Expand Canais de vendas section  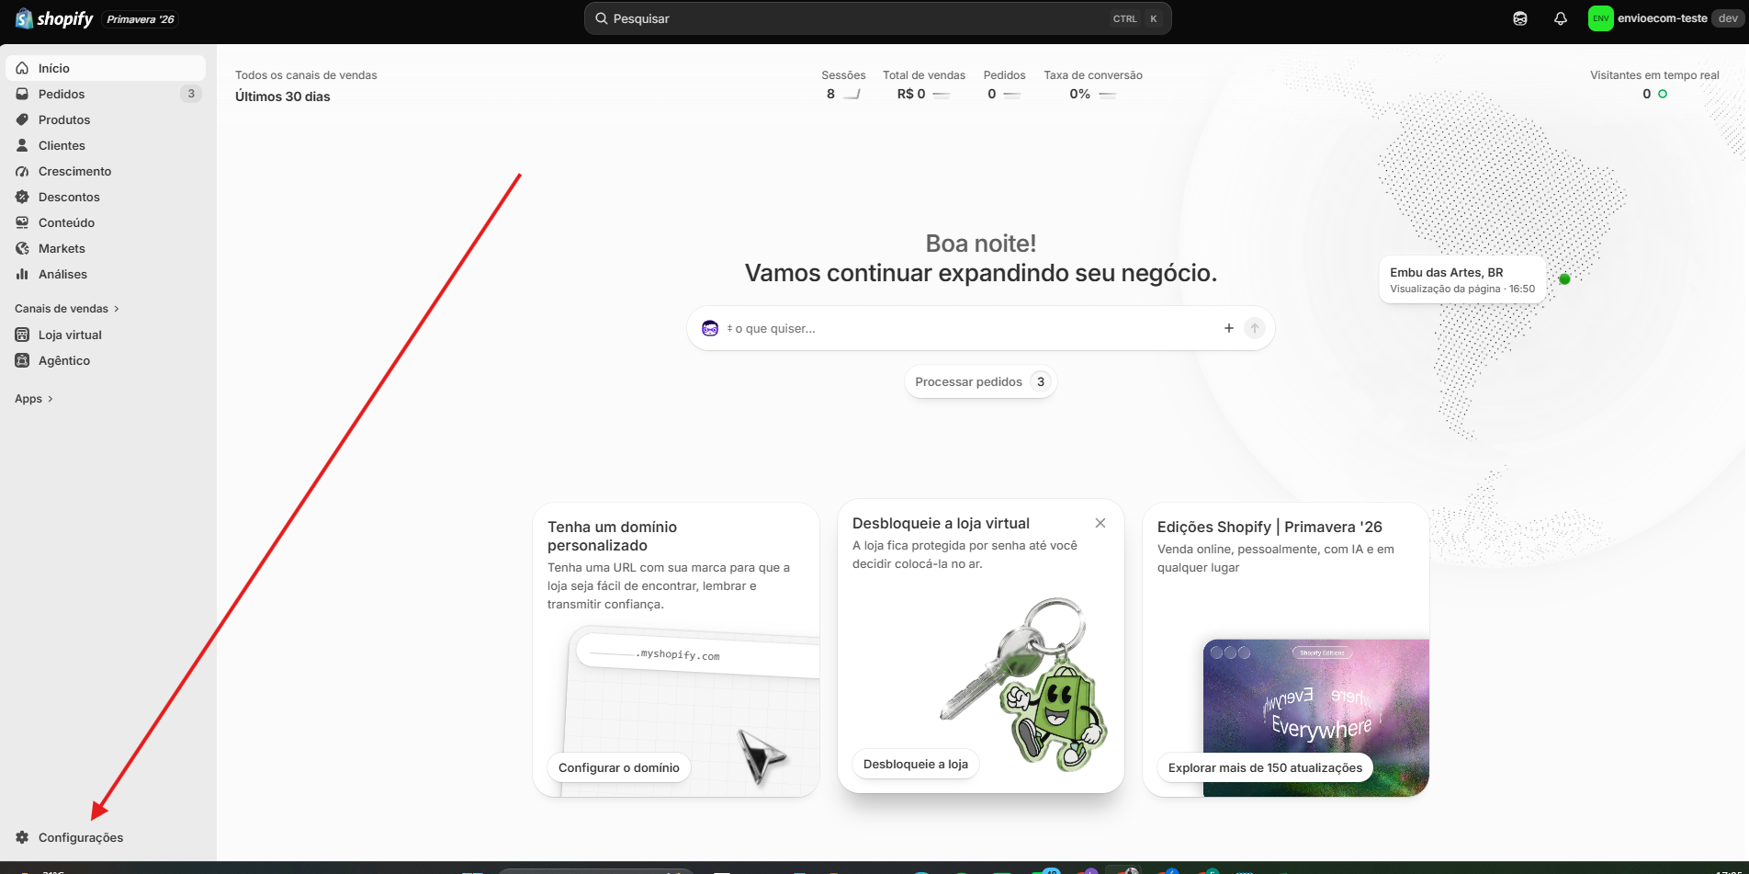(x=67, y=309)
